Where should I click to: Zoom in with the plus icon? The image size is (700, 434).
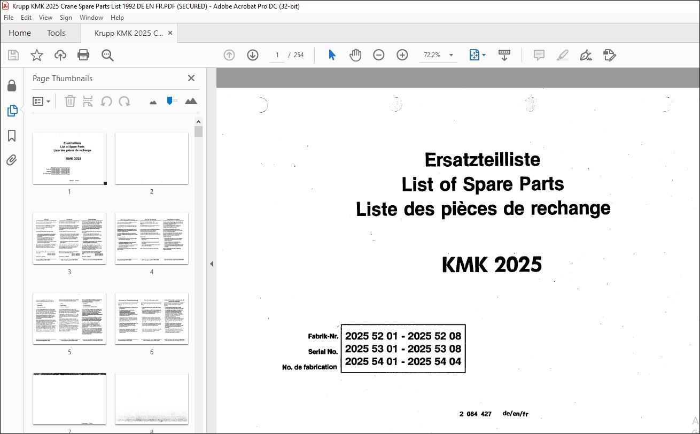(402, 55)
